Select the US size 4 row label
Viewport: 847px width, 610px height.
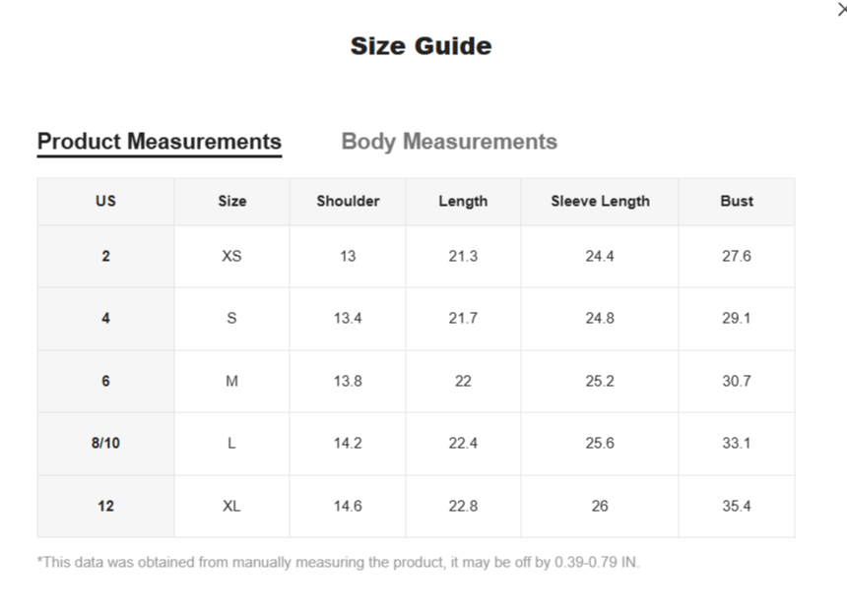click(x=105, y=319)
